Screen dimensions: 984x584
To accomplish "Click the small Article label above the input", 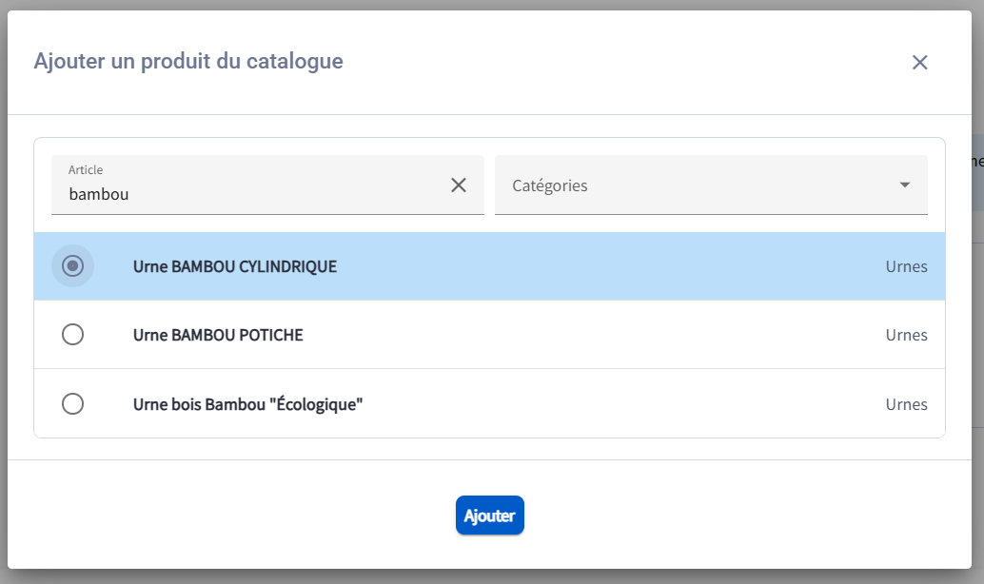I will tap(86, 169).
